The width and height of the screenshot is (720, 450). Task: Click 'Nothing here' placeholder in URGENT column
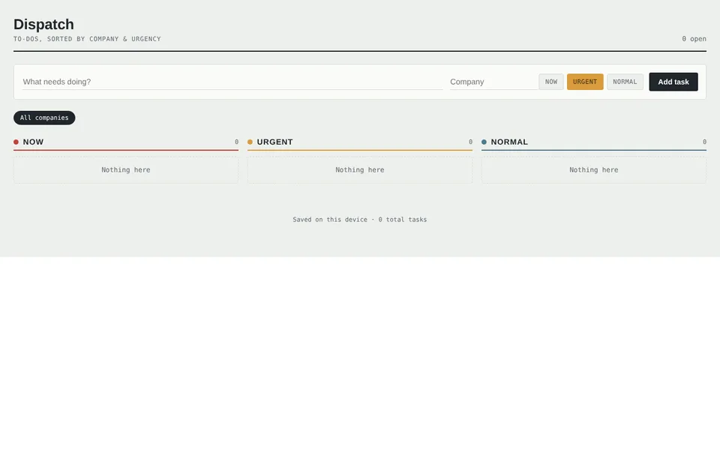[x=359, y=170]
